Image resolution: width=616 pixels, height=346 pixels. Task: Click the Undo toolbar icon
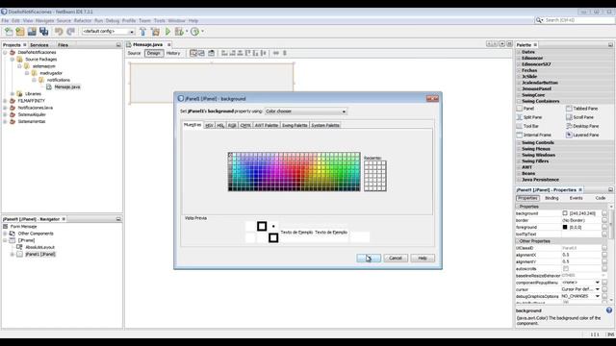tap(59, 32)
